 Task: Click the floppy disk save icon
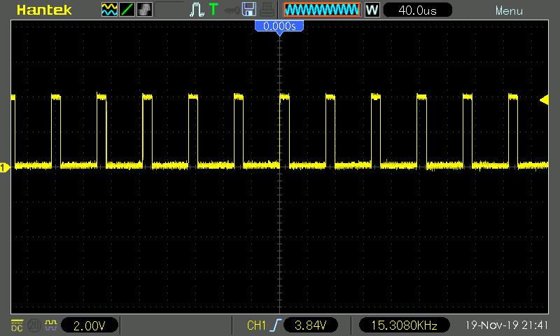point(248,10)
